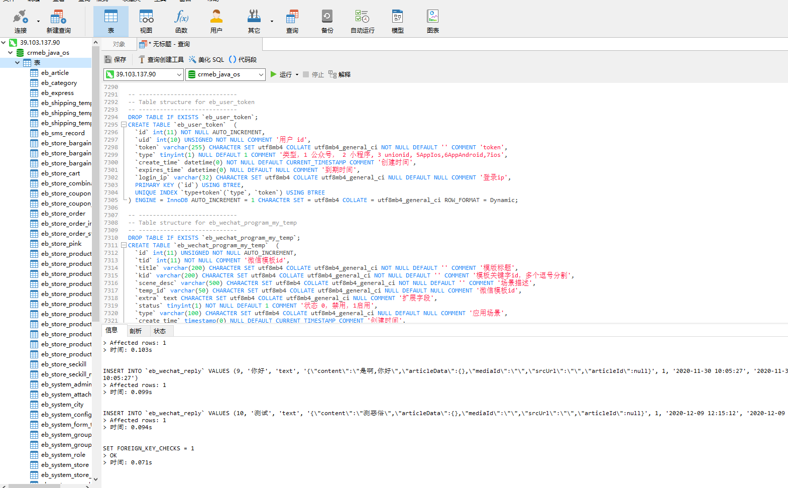The height and width of the screenshot is (488, 788).
Task: Open the 39.103.137.90 connection combo box
Action: (144, 74)
